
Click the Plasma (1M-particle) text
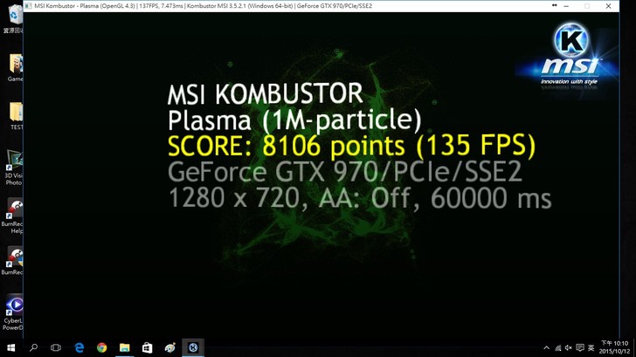point(294,120)
